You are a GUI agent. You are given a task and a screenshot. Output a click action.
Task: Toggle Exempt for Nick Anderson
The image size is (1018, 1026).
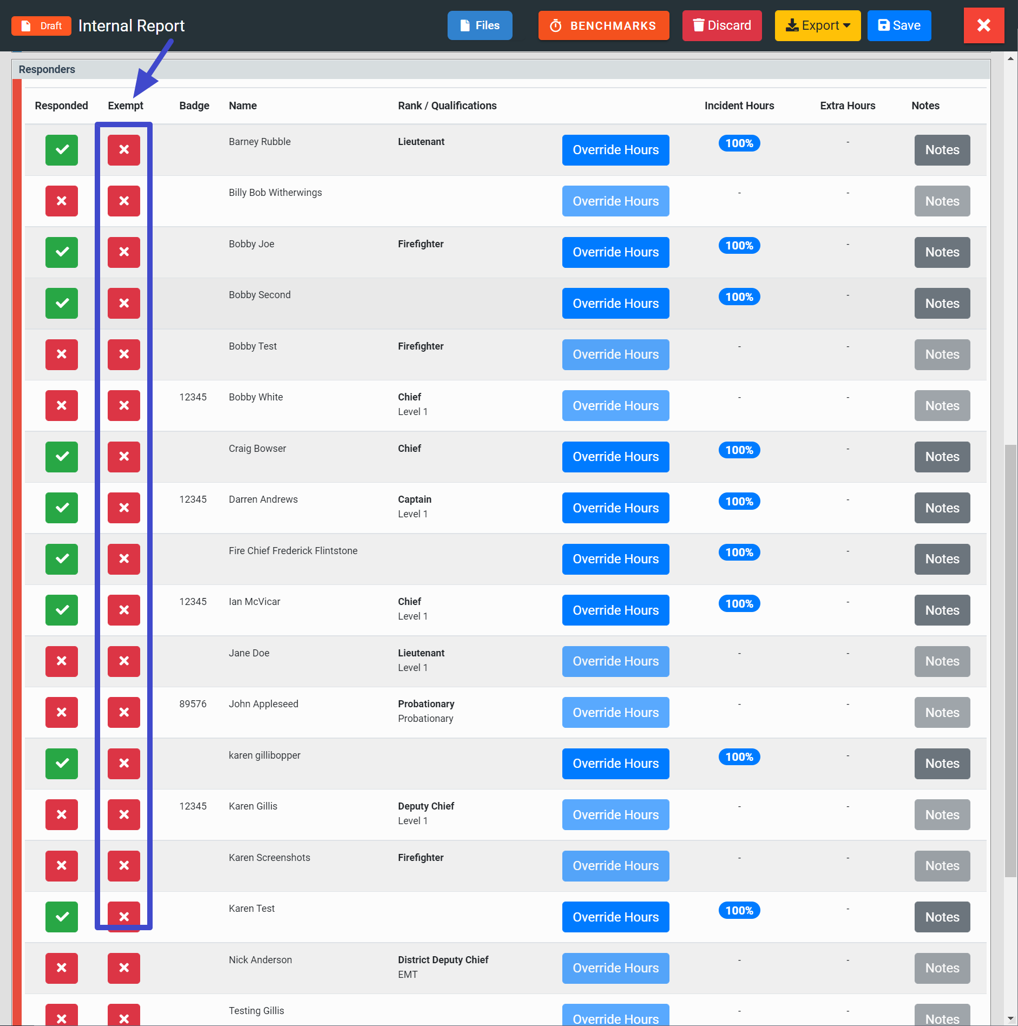124,968
